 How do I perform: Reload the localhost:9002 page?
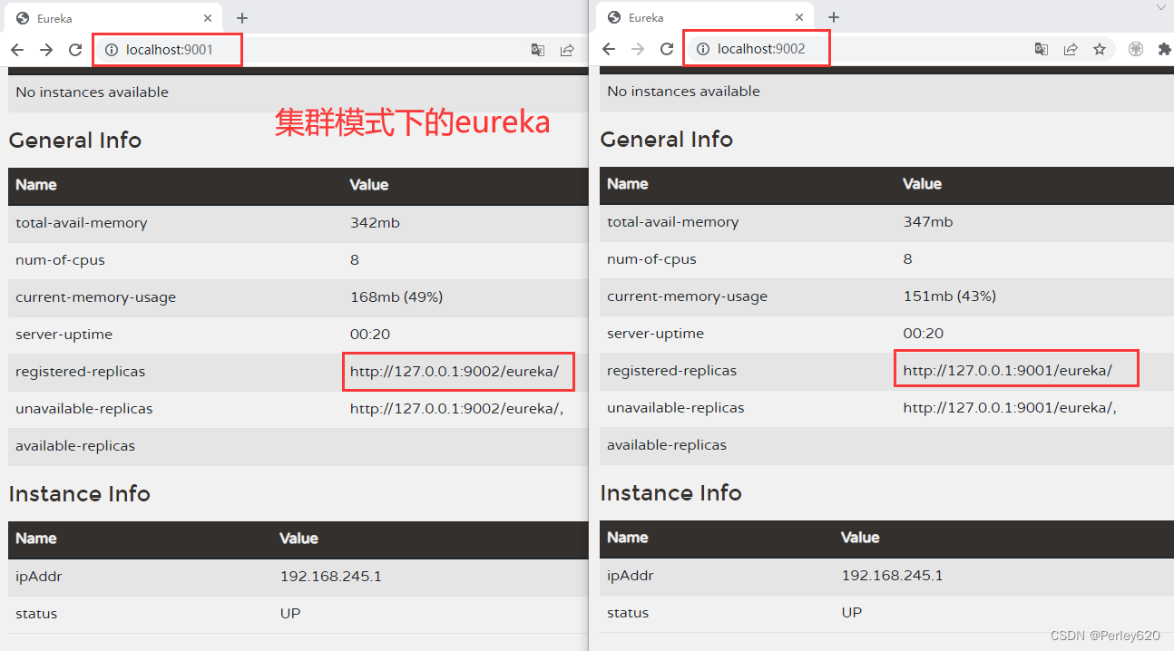pos(667,49)
